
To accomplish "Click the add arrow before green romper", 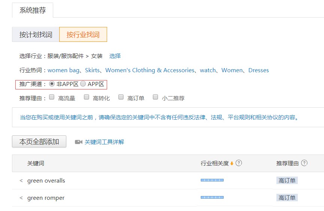I will tap(21, 198).
